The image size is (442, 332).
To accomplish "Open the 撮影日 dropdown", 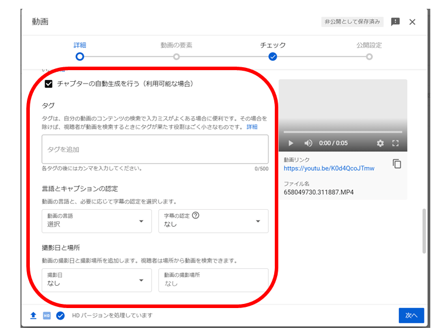I will [96, 280].
